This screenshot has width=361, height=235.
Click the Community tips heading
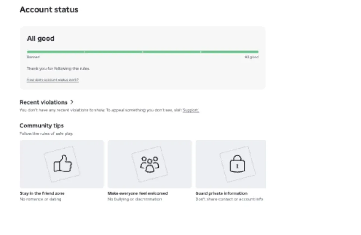click(42, 126)
